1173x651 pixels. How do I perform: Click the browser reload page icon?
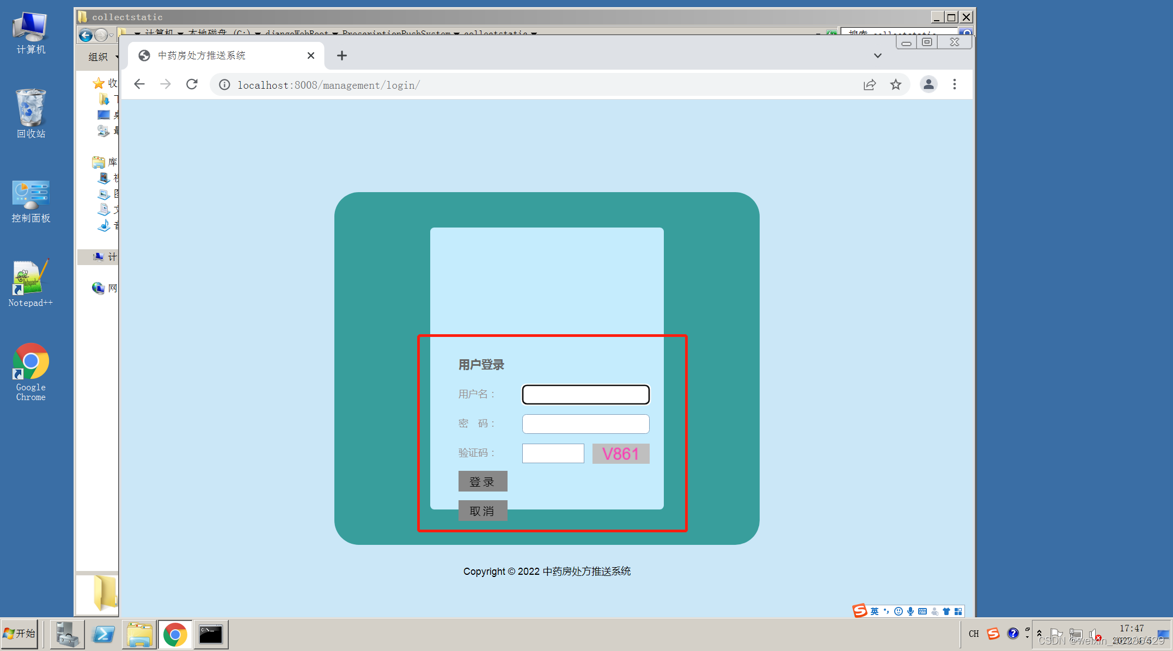tap(192, 84)
